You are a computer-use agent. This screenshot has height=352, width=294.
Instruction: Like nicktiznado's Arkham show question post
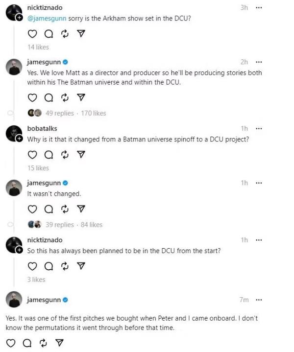coord(32,34)
